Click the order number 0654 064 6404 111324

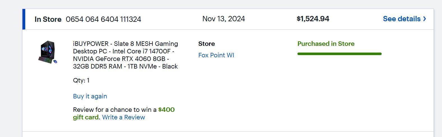pos(103,19)
